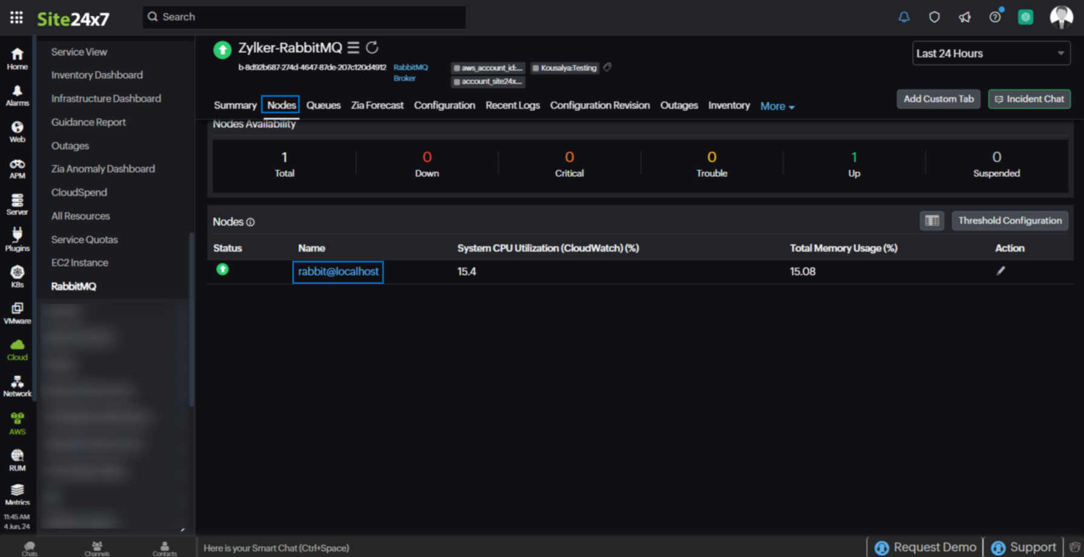Open the rabbit@localhost node link
The width and height of the screenshot is (1084, 557).
tap(338, 272)
